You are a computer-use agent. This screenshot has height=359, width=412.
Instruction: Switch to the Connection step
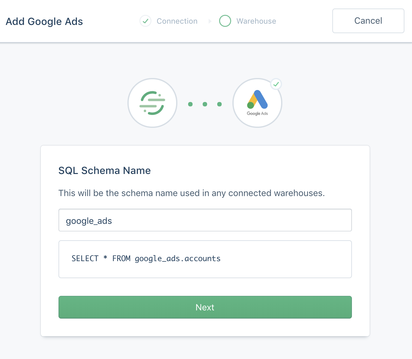tap(169, 21)
